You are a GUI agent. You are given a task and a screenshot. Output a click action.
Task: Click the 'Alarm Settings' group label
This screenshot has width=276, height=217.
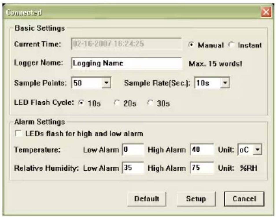[x=40, y=122]
